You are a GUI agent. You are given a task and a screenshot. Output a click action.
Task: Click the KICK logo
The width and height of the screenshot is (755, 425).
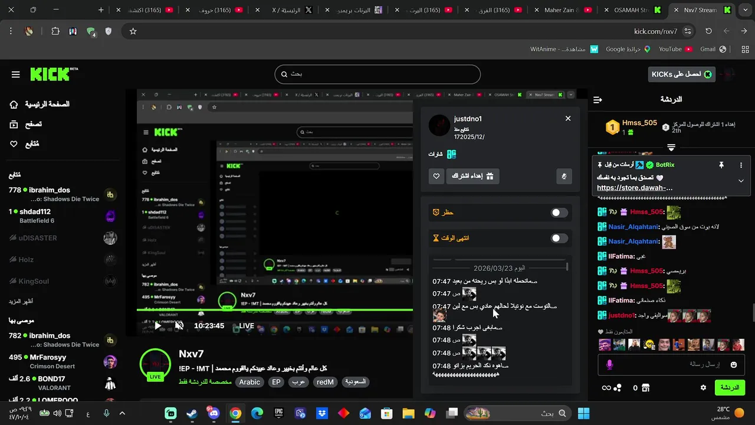[x=54, y=74]
